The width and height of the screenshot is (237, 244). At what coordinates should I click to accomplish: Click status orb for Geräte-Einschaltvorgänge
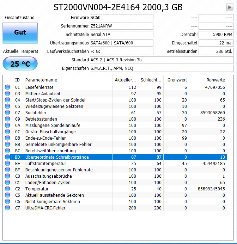[x=7, y=132]
